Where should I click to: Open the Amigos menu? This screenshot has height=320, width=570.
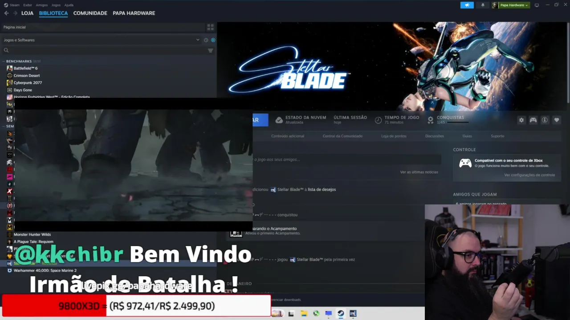tap(42, 5)
